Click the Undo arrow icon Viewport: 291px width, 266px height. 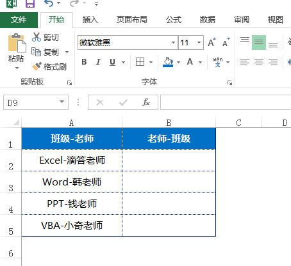49,3
